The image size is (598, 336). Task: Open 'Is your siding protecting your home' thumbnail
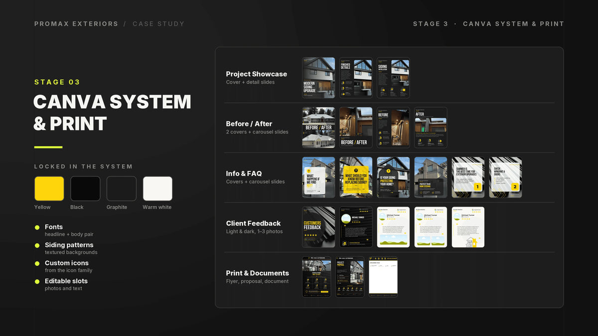[x=393, y=177]
